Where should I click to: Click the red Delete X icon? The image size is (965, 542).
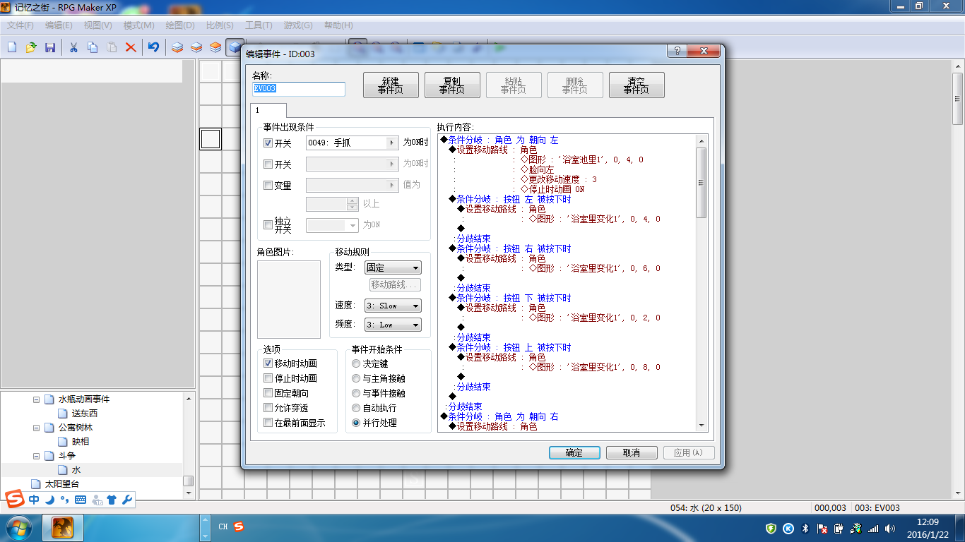131,47
